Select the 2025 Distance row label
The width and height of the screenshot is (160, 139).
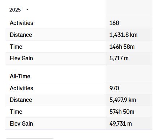coord(21,35)
